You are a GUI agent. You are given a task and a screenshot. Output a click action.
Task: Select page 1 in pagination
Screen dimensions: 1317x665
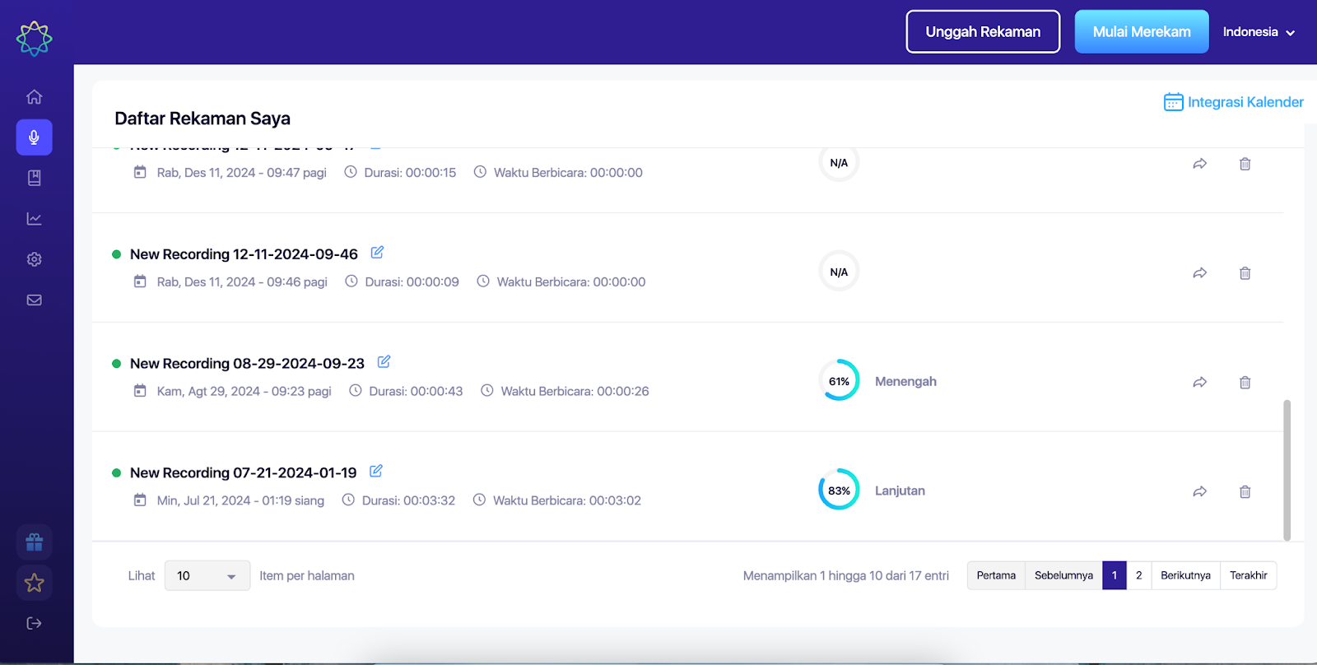pos(1115,575)
